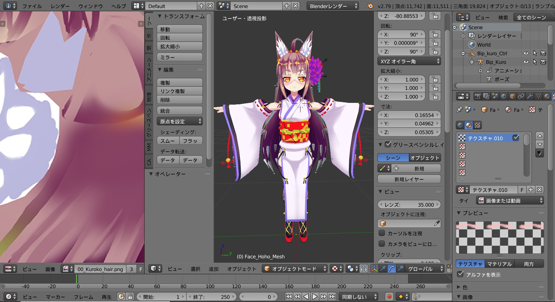
Task: Click the ミラー button
Action: [x=179, y=57]
